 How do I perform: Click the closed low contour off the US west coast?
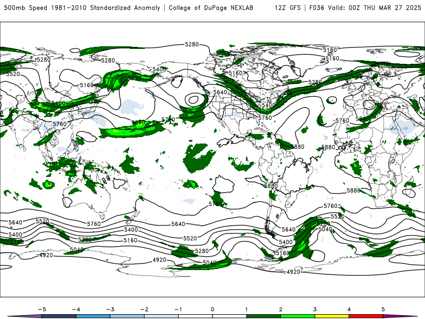(x=193, y=99)
